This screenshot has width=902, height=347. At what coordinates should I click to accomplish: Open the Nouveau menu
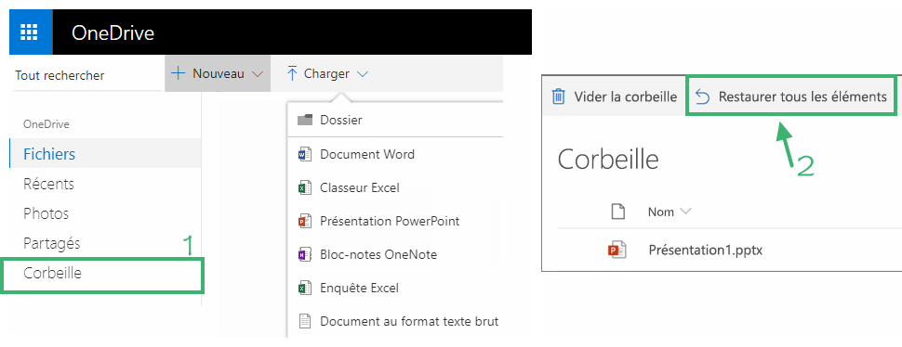pos(218,73)
